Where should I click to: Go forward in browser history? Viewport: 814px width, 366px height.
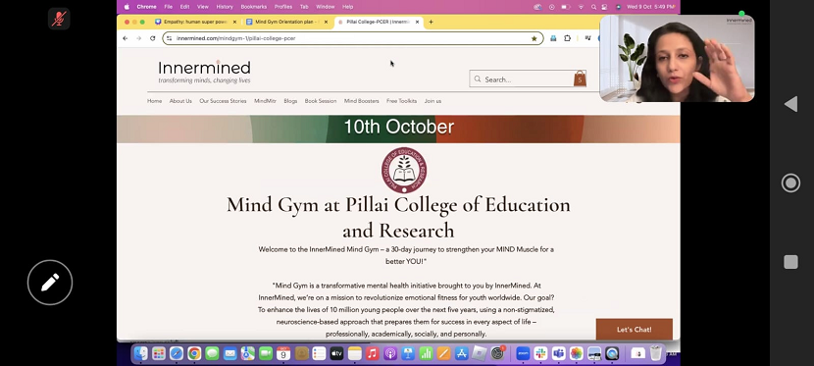point(138,38)
